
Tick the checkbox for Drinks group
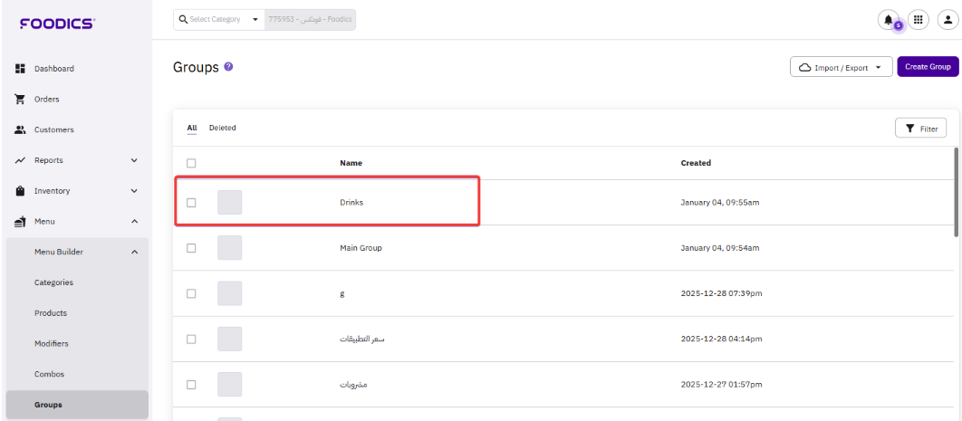(x=191, y=203)
